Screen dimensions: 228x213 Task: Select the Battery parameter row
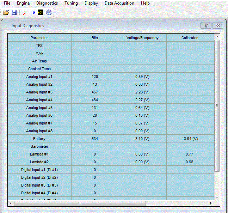tap(111, 139)
